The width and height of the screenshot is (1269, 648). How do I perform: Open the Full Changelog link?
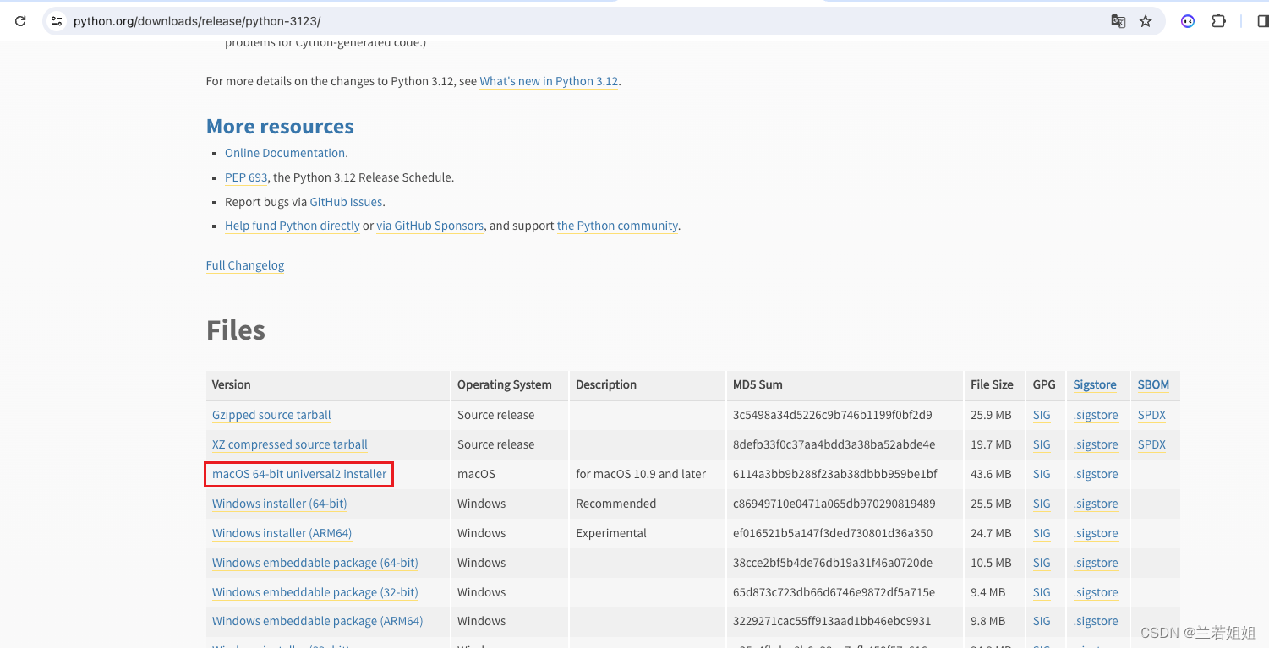(x=245, y=265)
